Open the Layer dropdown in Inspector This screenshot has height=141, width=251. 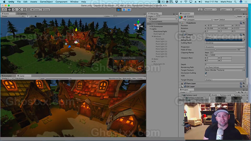pyautogui.click(x=232, y=20)
